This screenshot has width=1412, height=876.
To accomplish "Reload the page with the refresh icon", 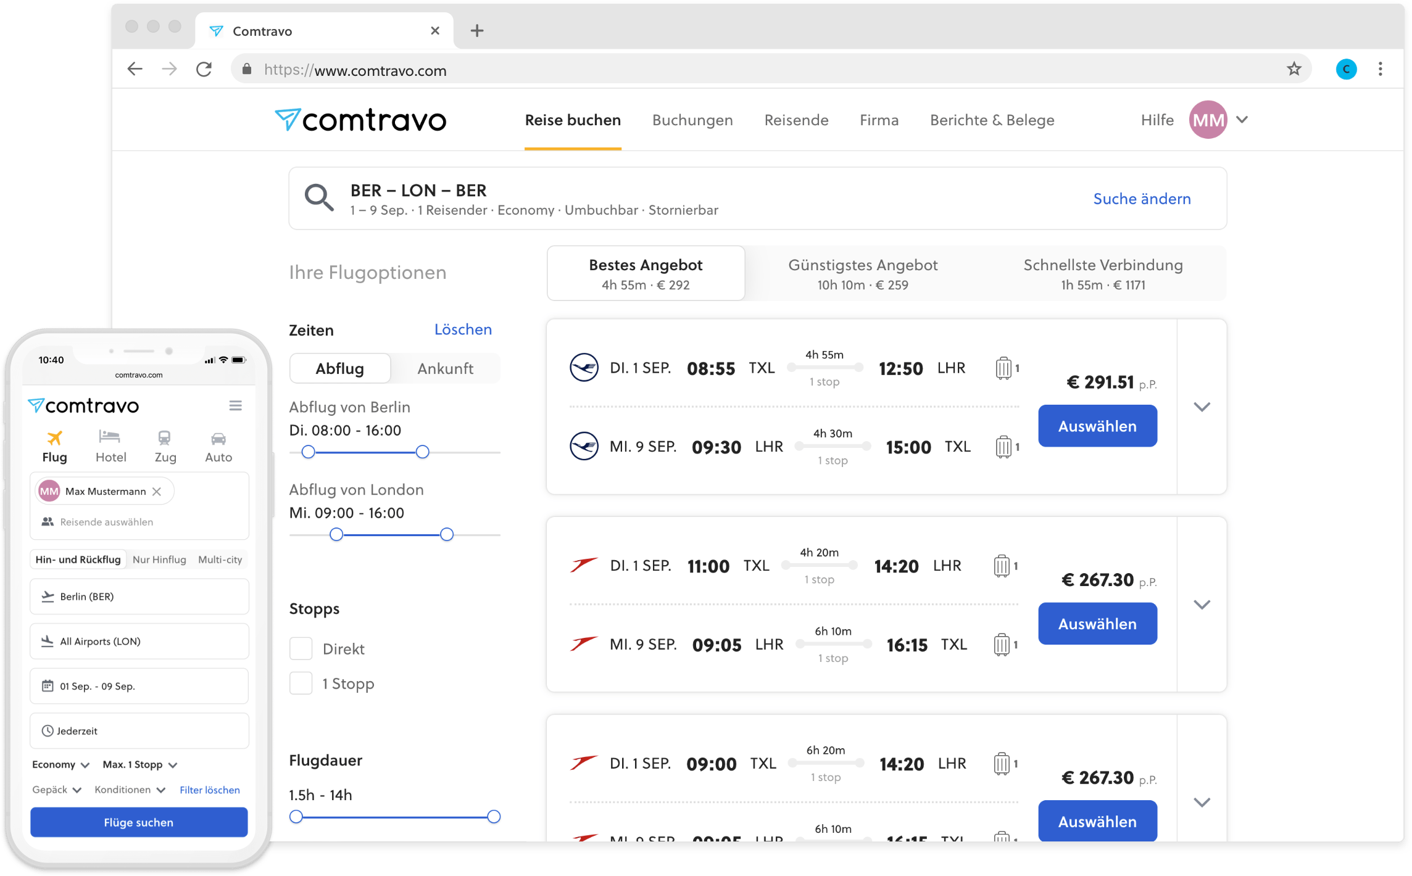I will click(x=204, y=69).
